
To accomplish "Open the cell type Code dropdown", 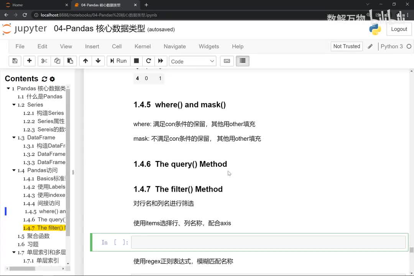I will (x=192, y=61).
